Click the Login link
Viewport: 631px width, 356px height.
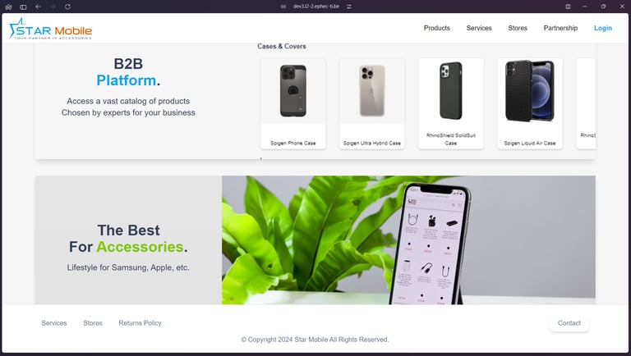603,28
